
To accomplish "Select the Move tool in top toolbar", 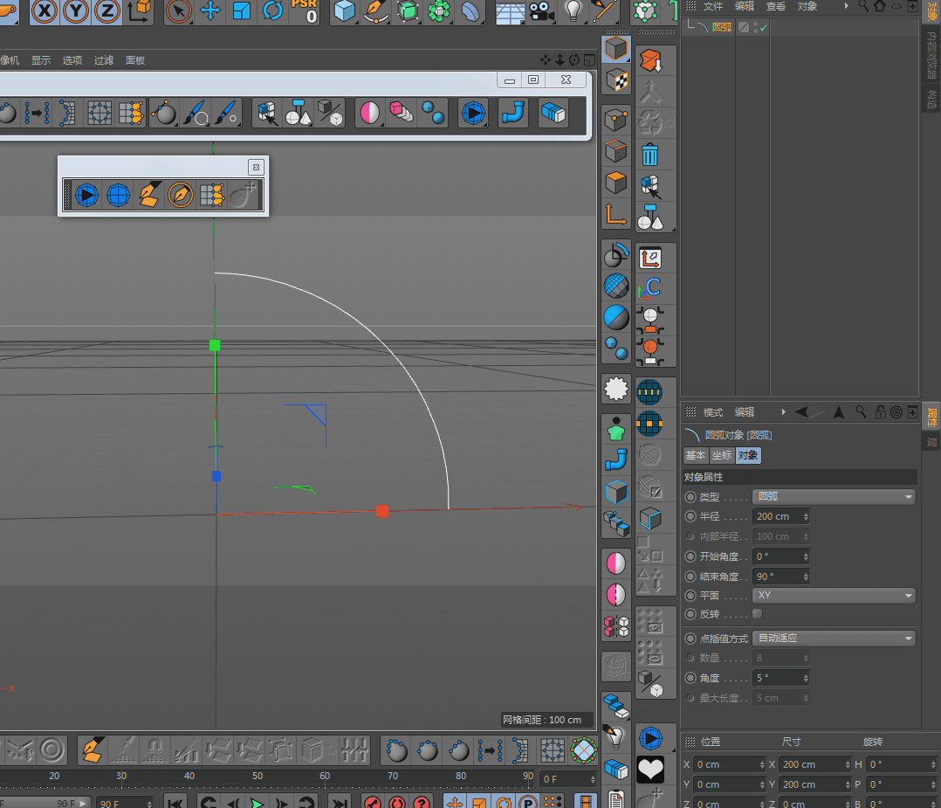I will click(x=210, y=10).
